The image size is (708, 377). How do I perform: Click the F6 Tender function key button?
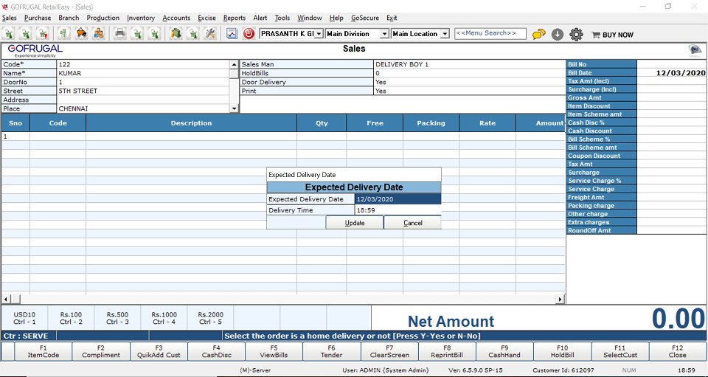click(x=331, y=351)
